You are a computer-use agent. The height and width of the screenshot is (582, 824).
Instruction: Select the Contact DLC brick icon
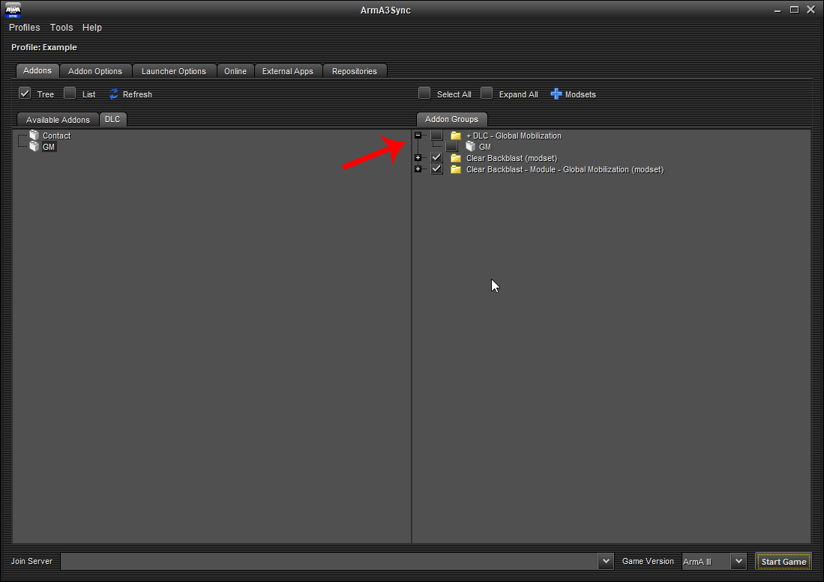pos(34,136)
